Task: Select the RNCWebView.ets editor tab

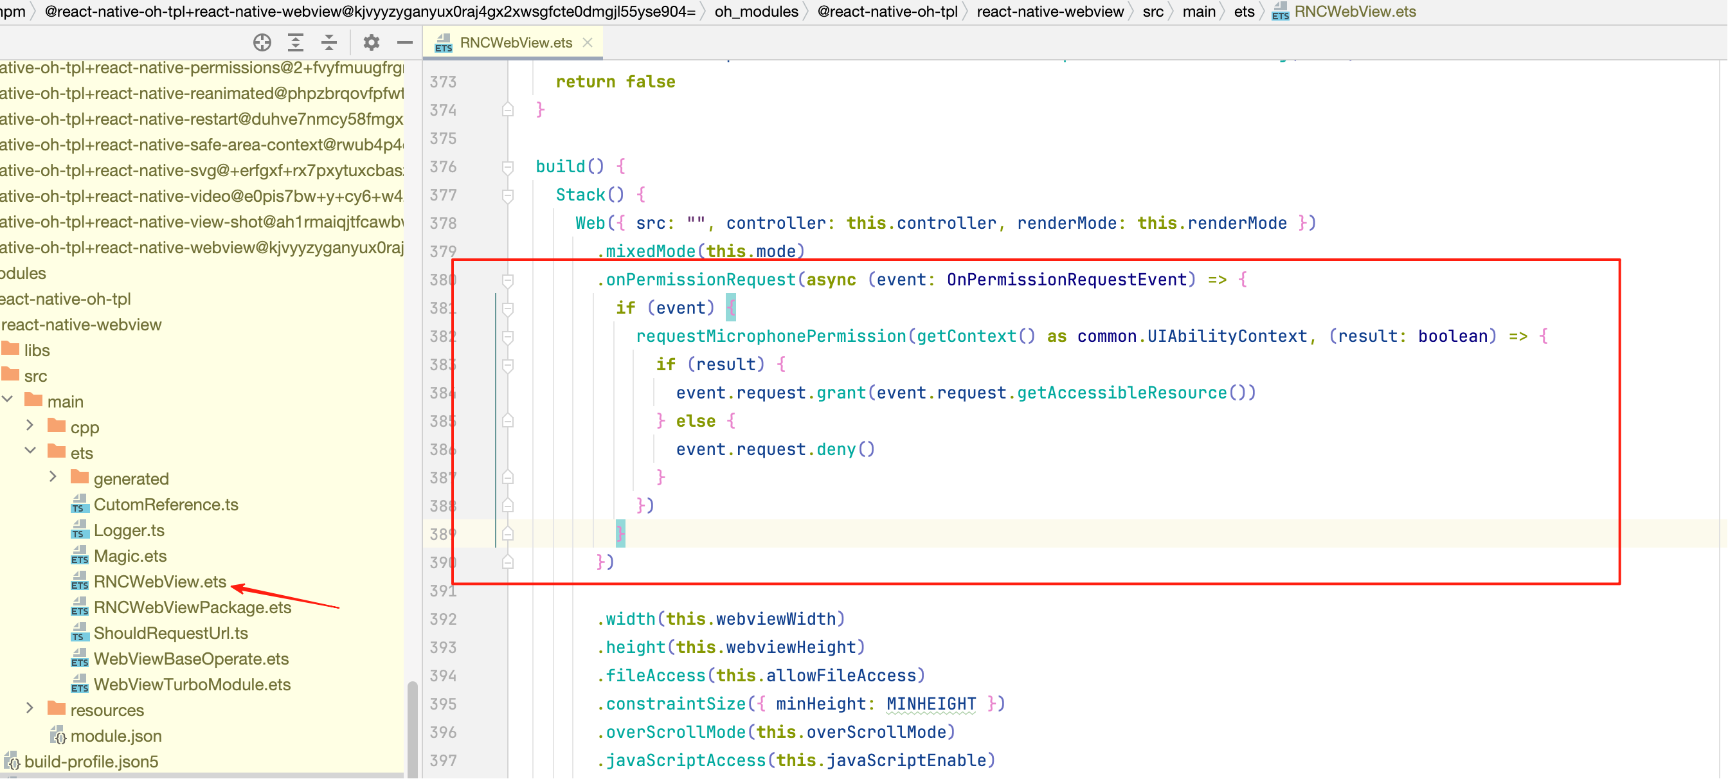Action: click(x=515, y=43)
